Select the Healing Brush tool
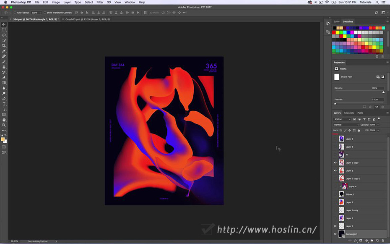 pyautogui.click(x=4, y=56)
